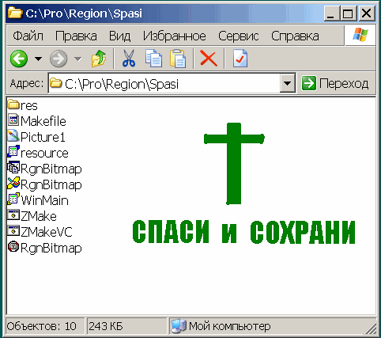
Task: Close the Explorer window
Action: pyautogui.click(x=366, y=13)
